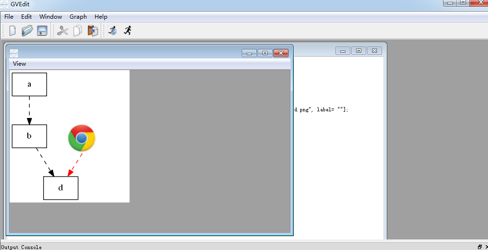Click the Copy pages icon

[78, 31]
